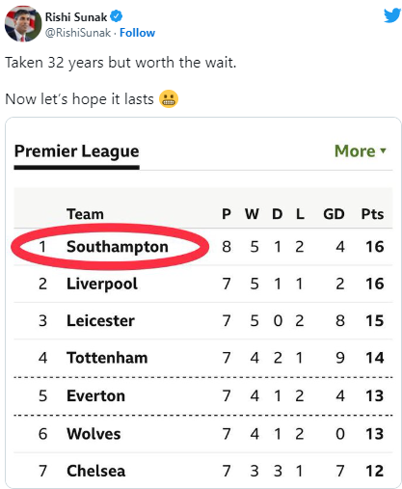Viewport: 402px width, 489px height.
Task: Open Rishi Sunak's profile picture
Action: (23, 24)
